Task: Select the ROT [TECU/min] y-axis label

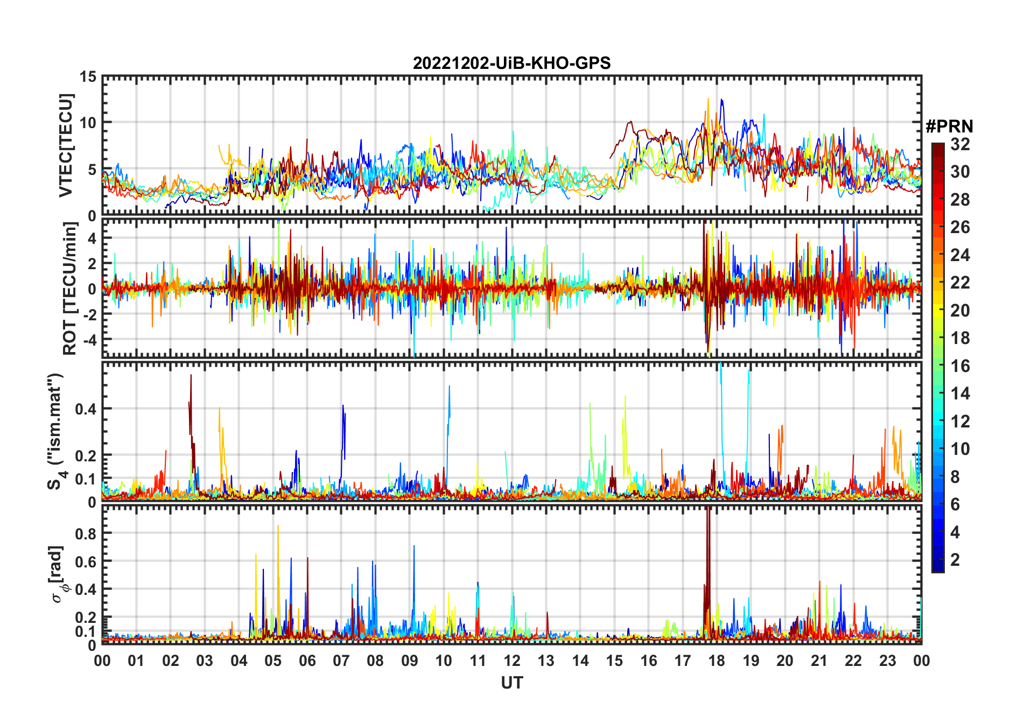Action: (x=69, y=289)
